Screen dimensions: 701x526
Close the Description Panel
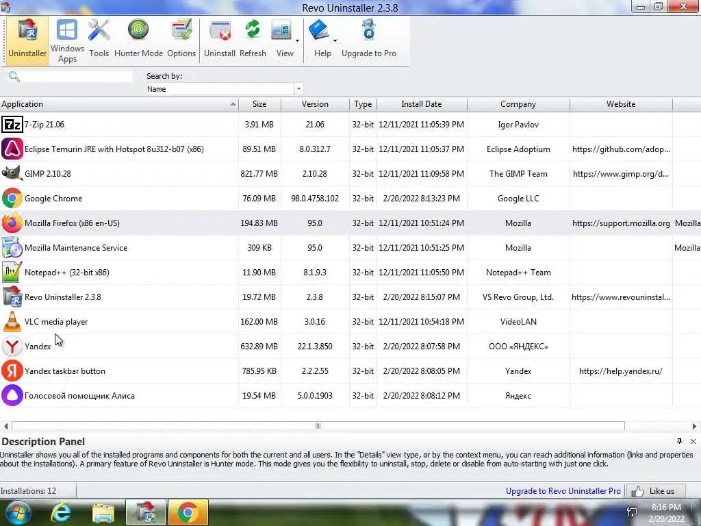[x=693, y=442]
